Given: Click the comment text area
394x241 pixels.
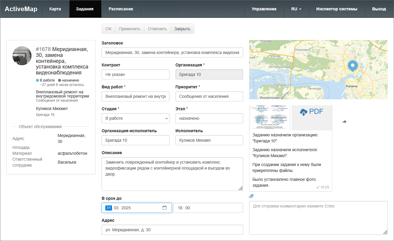Looking at the screenshot, I should pyautogui.click(x=318, y=218).
